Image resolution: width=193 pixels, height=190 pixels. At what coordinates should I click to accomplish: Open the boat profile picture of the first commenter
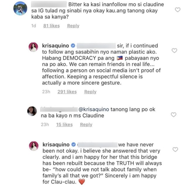(x=20, y=8)
